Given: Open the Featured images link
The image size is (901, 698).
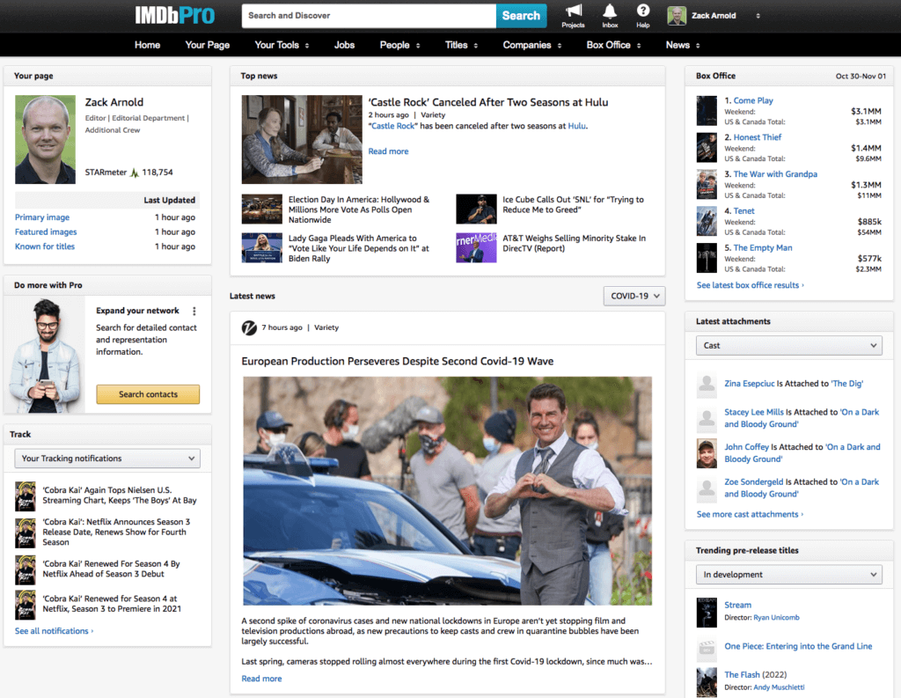Looking at the screenshot, I should pos(46,231).
